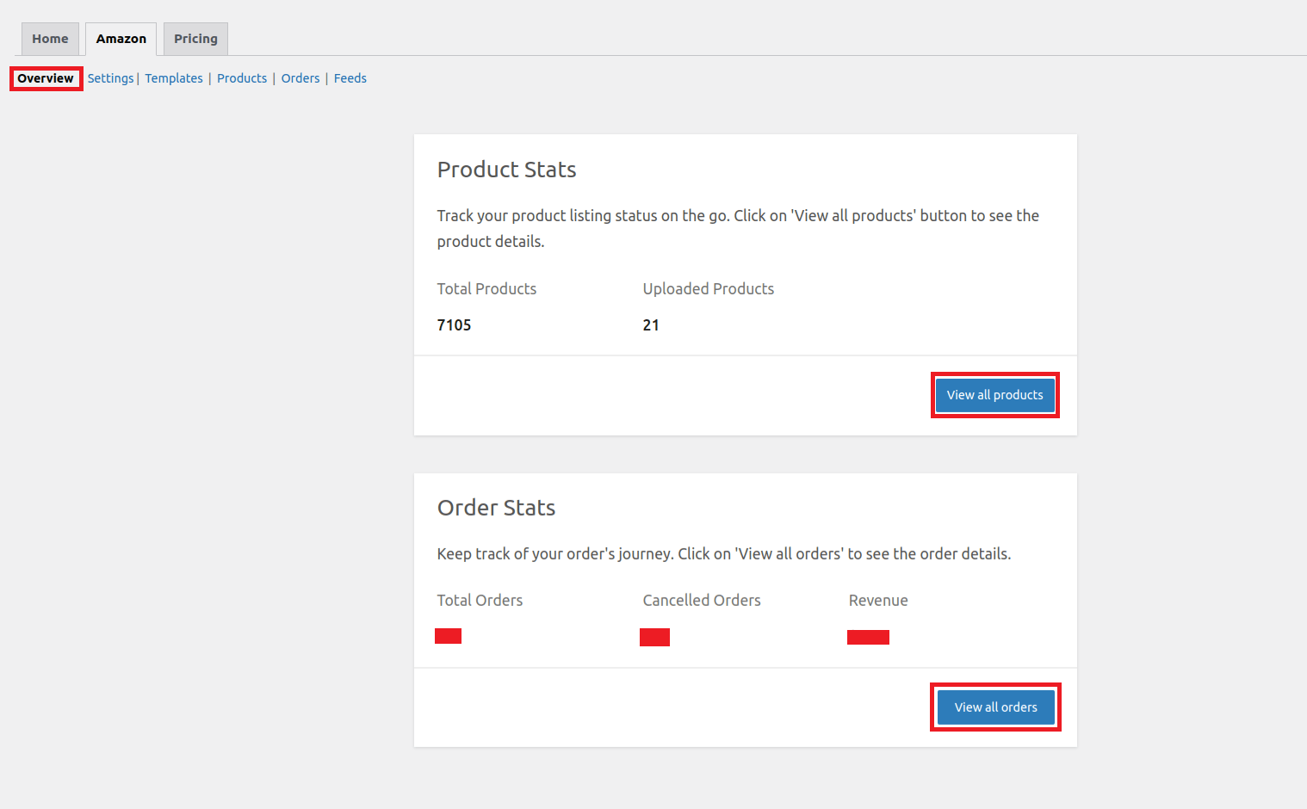Open the Templates page
This screenshot has width=1307, height=809.
pos(173,78)
